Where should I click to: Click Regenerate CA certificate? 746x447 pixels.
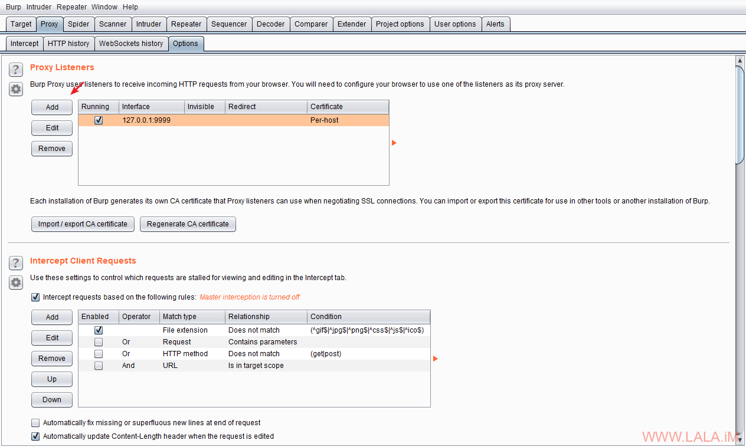click(188, 224)
